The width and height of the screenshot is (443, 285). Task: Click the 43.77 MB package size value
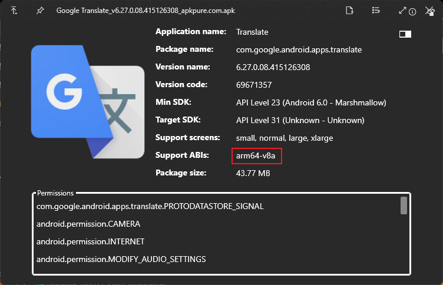[x=253, y=173]
